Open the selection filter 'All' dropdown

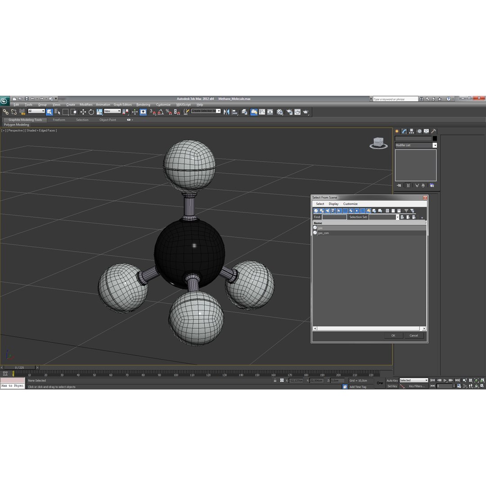[36, 111]
